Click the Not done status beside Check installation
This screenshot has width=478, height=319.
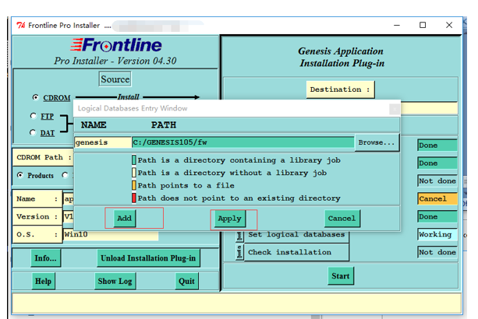pos(437,252)
